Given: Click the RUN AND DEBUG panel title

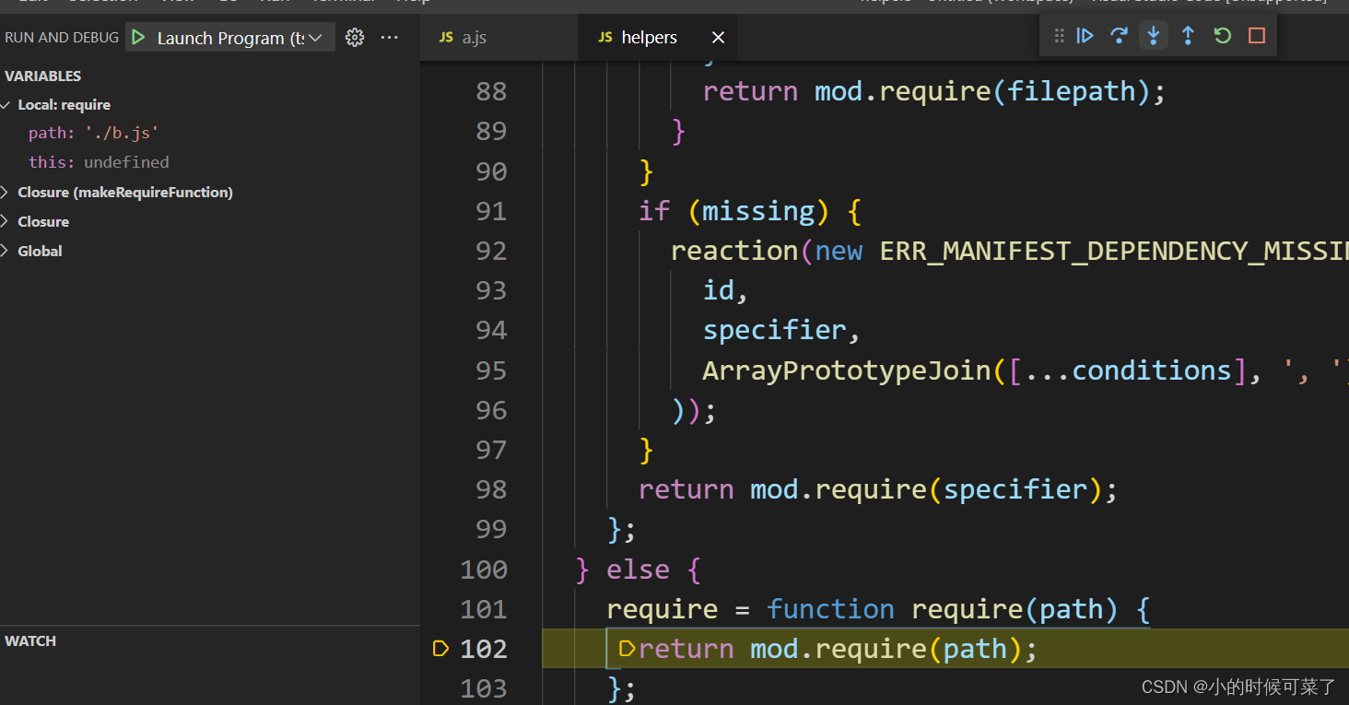Looking at the screenshot, I should (x=62, y=38).
